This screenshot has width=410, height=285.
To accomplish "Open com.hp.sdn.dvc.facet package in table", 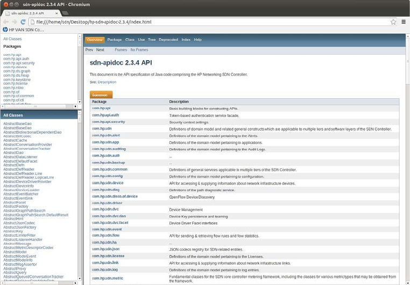I will (x=110, y=223).
